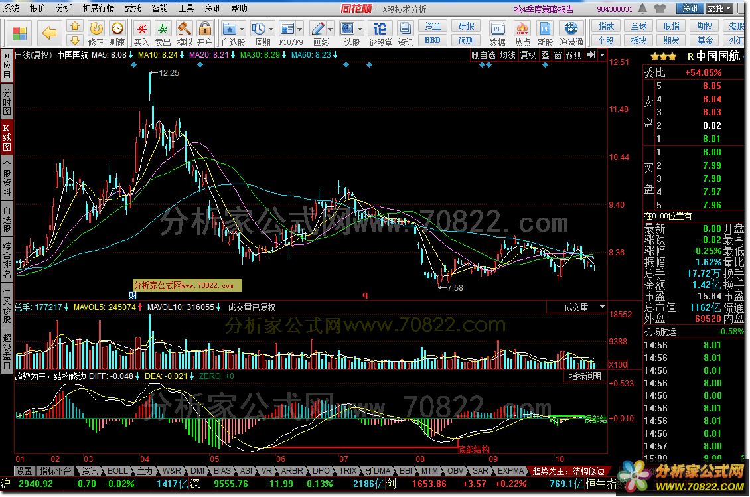Click the notification bell icon
Viewport: 750px width, 497px height.
[x=642, y=8]
